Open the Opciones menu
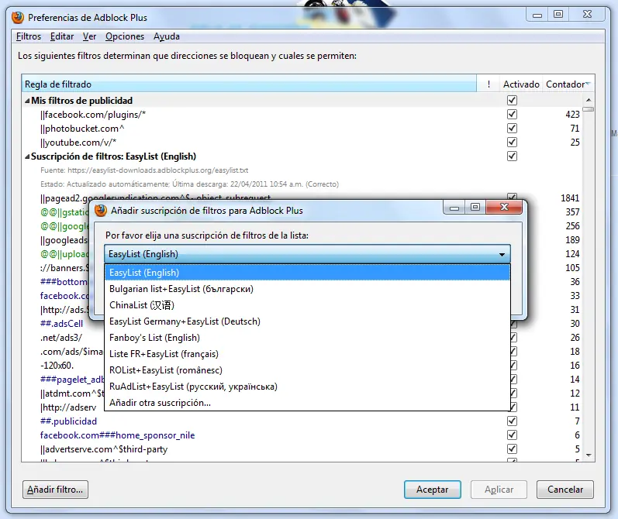The height and width of the screenshot is (519, 618). coord(125,36)
